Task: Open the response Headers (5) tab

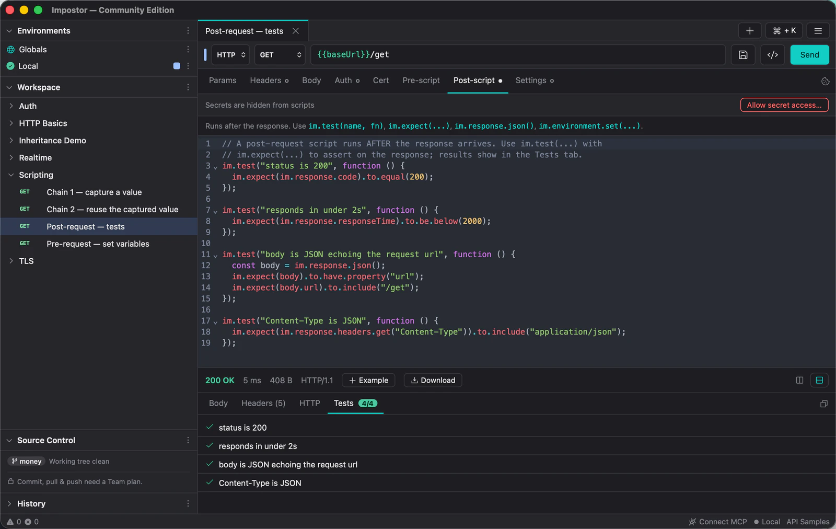Action: [x=263, y=403]
